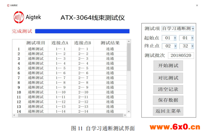Click the 对比测试 button

tap(168, 78)
